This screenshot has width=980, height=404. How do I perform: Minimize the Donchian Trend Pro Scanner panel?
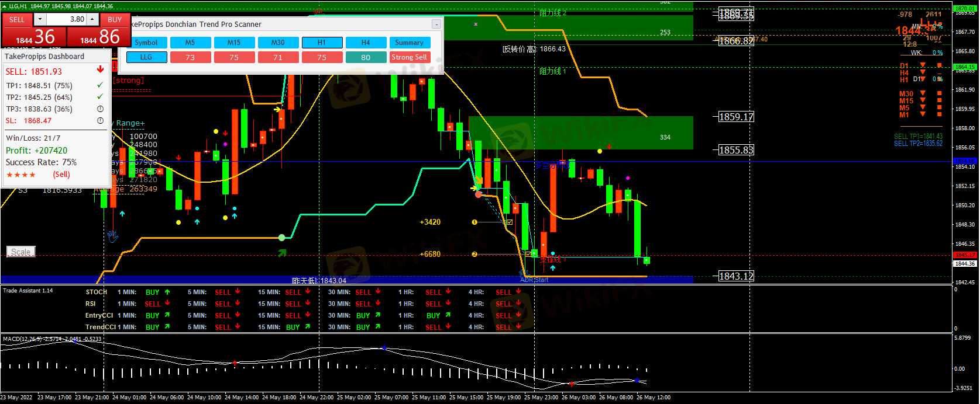pyautogui.click(x=436, y=24)
